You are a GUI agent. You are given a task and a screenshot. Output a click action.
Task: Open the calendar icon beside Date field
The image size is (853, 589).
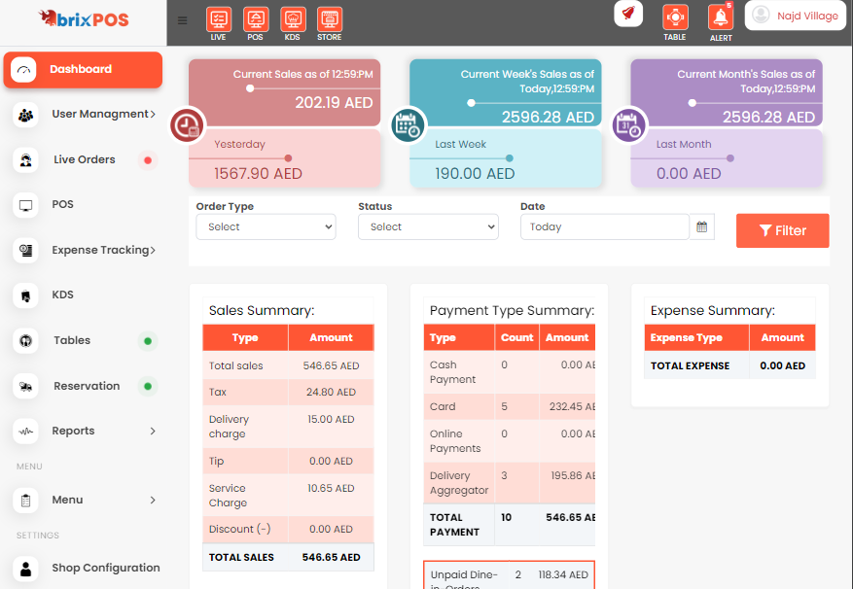click(702, 227)
